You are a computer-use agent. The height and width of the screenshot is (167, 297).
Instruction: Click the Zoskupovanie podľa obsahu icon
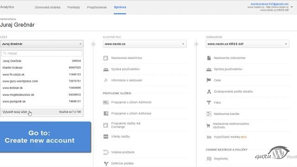(209, 92)
